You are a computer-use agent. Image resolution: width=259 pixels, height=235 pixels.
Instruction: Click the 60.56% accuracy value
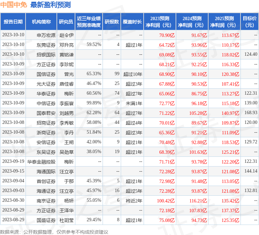point(94,93)
